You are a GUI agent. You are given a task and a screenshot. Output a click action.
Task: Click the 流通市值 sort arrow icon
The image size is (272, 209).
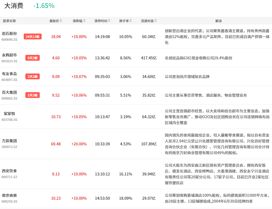point(155,21)
